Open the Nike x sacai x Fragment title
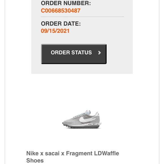Screen dimensions: 164x164 [73, 157]
